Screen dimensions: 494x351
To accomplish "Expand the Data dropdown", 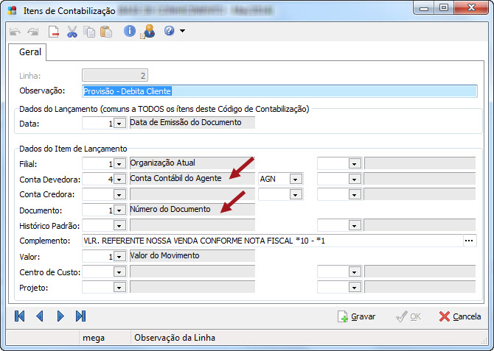I will [x=119, y=124].
